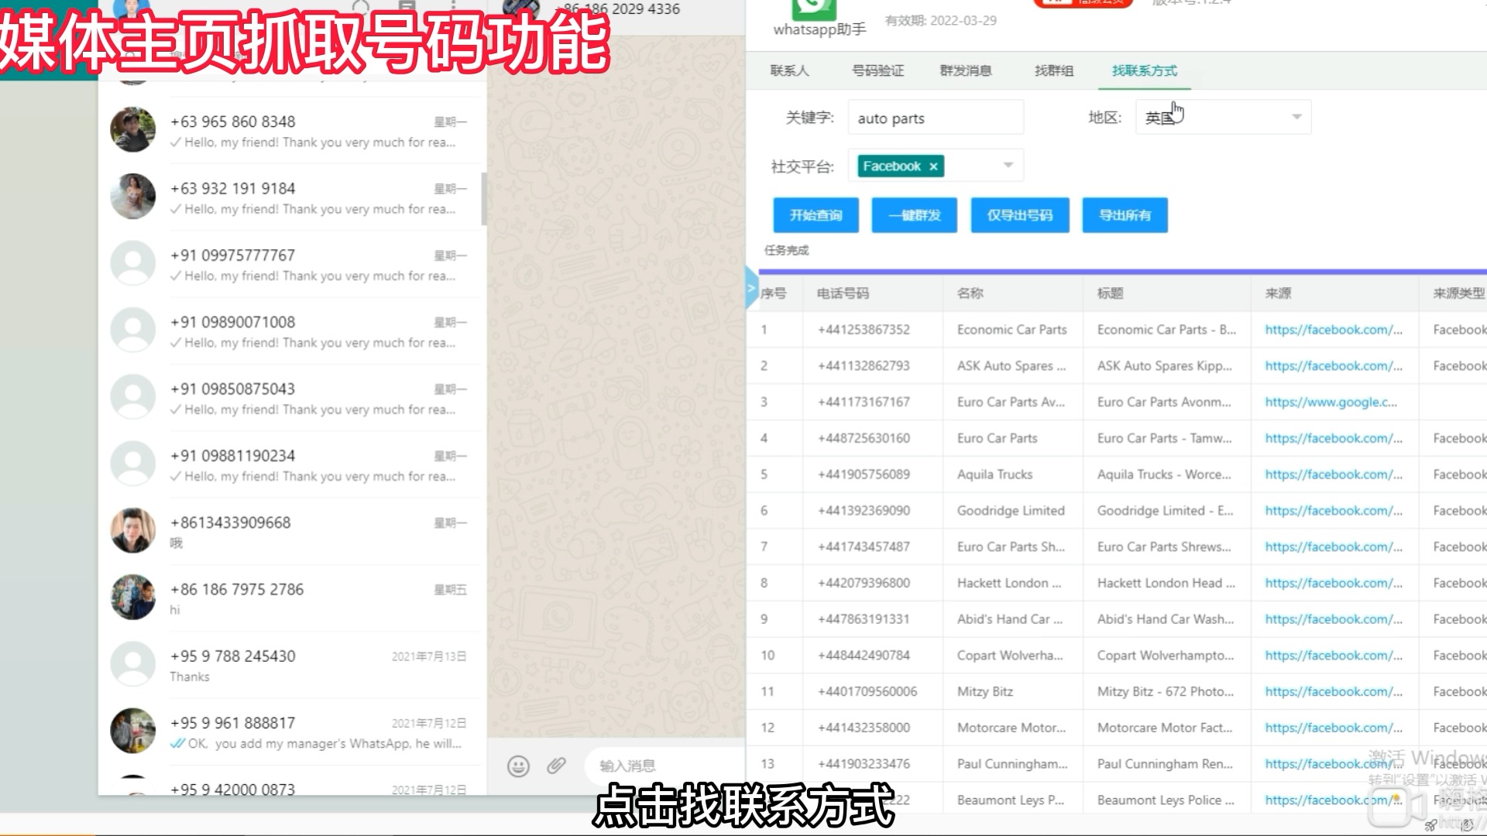Click phone number +4401709560006

pyautogui.click(x=867, y=692)
